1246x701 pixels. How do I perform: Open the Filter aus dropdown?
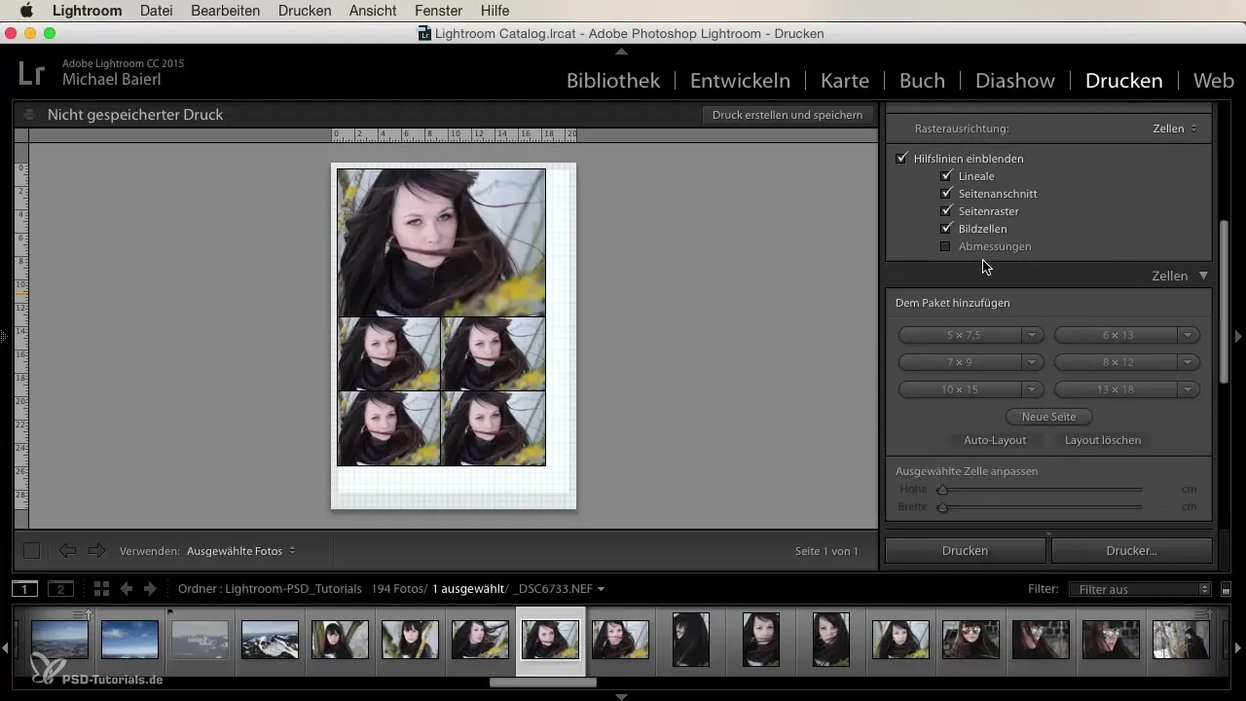click(x=1139, y=590)
